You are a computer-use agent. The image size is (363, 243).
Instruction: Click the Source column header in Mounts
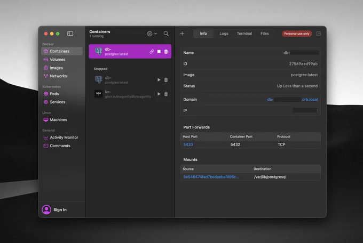click(188, 169)
